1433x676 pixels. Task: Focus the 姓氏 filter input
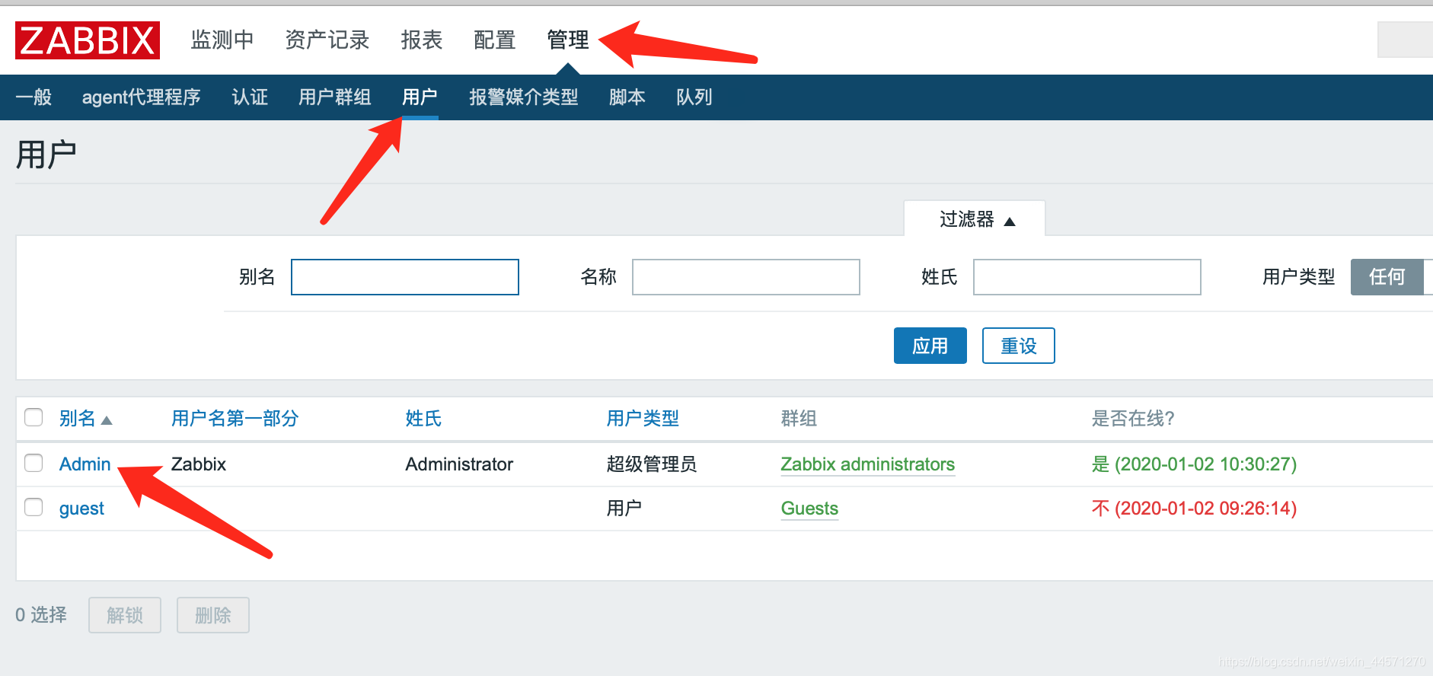1087,277
